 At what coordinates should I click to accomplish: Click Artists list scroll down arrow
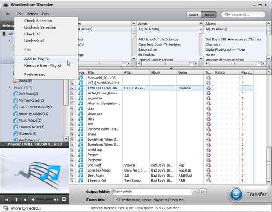[x=201, y=59]
